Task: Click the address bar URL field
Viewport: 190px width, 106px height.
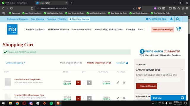Action: [x=85, y=9]
